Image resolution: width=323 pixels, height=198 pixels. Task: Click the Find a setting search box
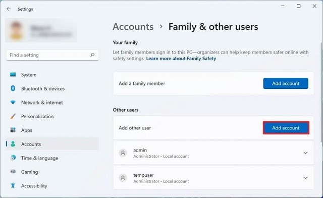[52, 55]
